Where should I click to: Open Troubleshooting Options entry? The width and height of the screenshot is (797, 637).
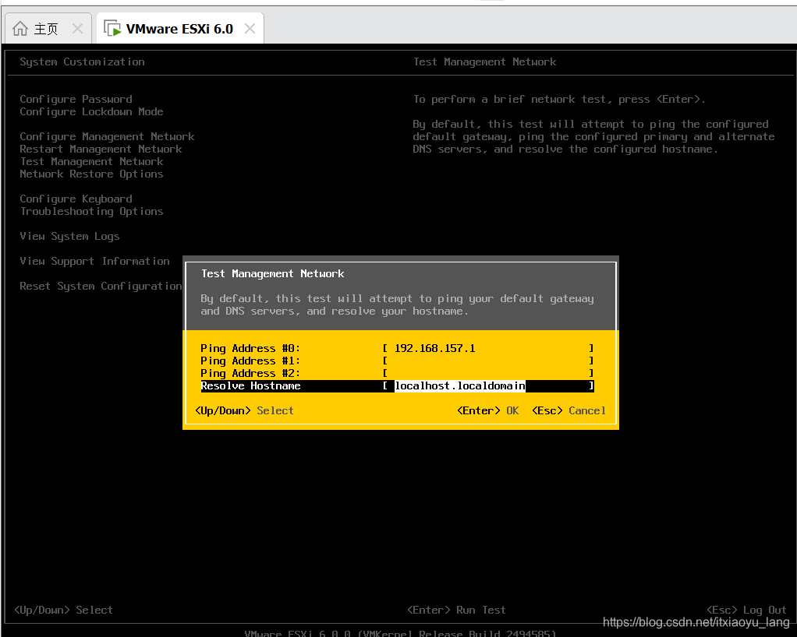point(91,211)
